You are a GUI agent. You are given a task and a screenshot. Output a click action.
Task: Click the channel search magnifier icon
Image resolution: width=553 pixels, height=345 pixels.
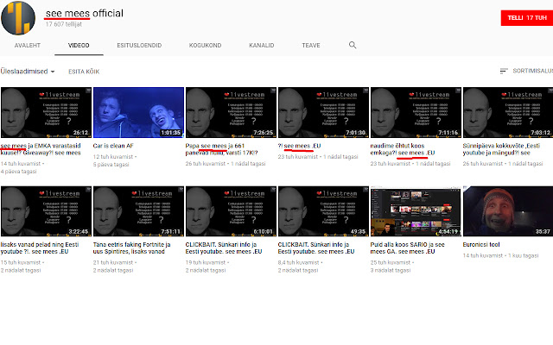pyautogui.click(x=353, y=44)
